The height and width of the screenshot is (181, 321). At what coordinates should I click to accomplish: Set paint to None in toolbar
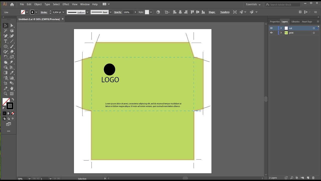(x=13, y=113)
